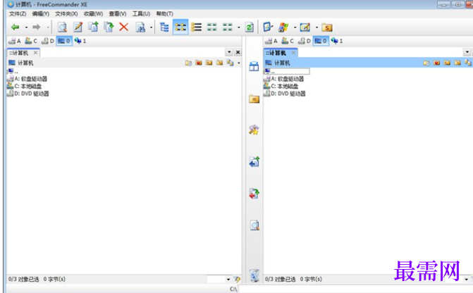Click left panel drive bar button 0
Screen dimensions: 473x293
(64, 41)
